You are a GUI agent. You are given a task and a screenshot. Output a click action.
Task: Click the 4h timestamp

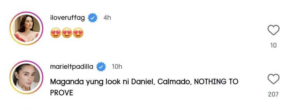pos(107,18)
